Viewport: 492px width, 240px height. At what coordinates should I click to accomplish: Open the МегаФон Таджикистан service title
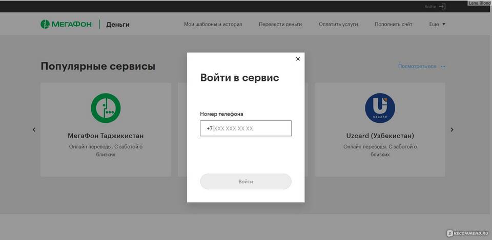tap(106, 136)
